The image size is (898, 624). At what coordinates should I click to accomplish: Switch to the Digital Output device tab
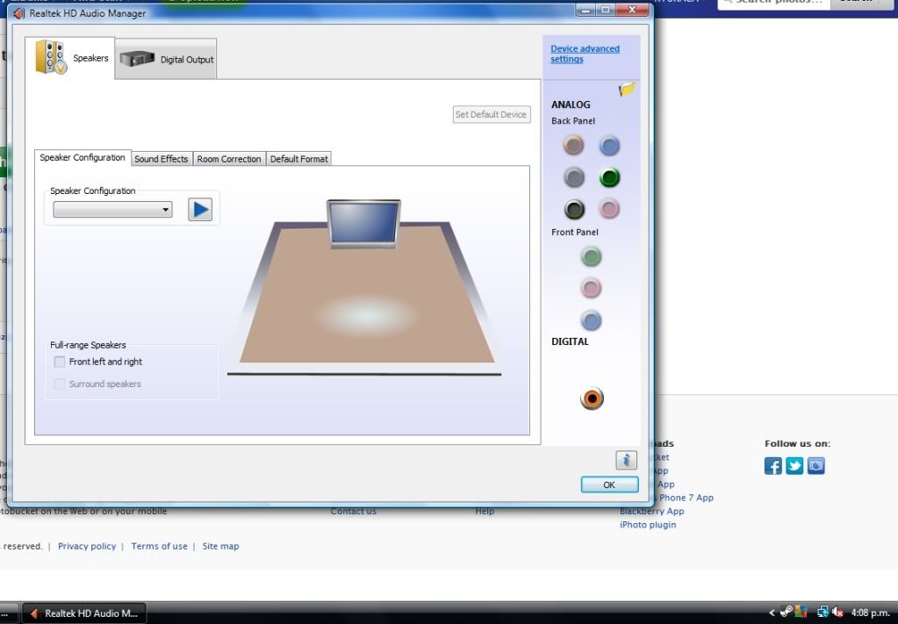(x=166, y=59)
